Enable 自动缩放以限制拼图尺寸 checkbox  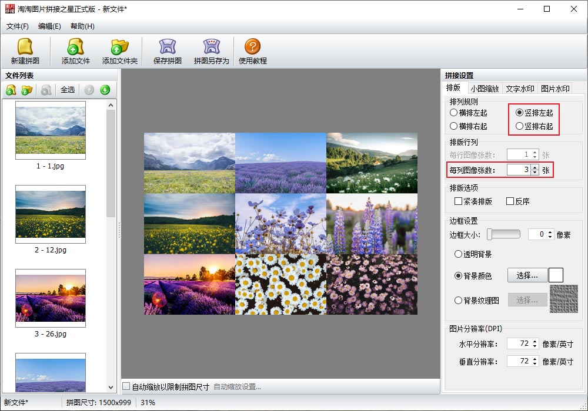[126, 386]
